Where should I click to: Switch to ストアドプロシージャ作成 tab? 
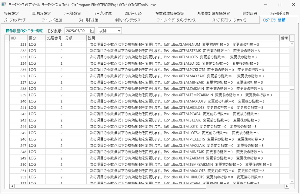coord(229,20)
